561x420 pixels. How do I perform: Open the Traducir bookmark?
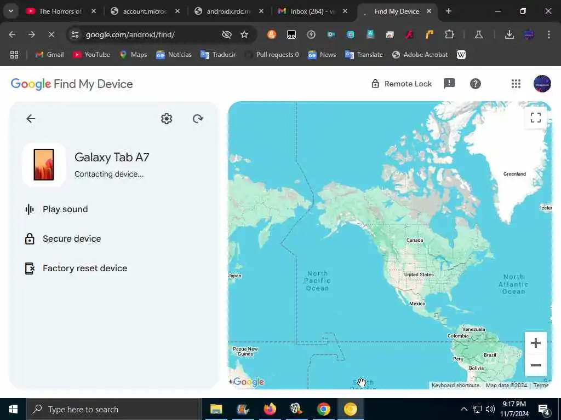coord(218,55)
